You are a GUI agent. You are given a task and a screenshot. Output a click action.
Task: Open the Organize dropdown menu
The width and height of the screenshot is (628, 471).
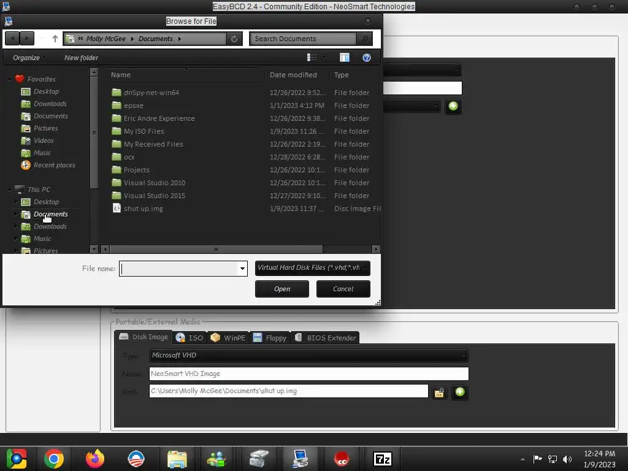coord(28,58)
